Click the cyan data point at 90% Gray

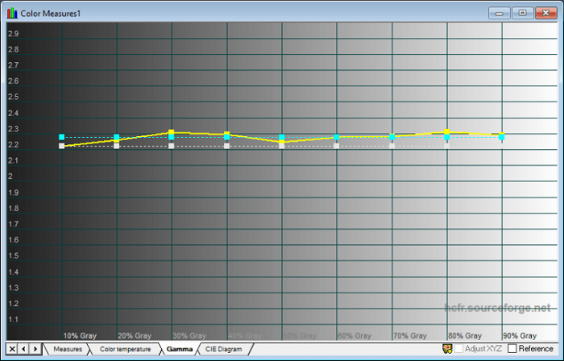pos(502,136)
